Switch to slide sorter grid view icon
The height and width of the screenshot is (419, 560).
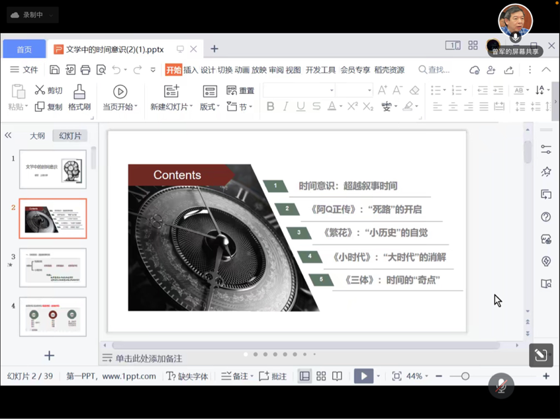tap(321, 376)
